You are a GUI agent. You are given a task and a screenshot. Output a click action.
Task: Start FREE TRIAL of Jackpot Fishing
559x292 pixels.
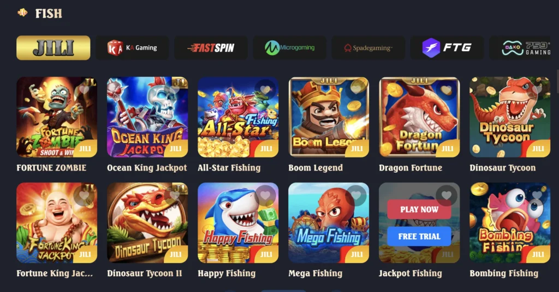pyautogui.click(x=419, y=236)
